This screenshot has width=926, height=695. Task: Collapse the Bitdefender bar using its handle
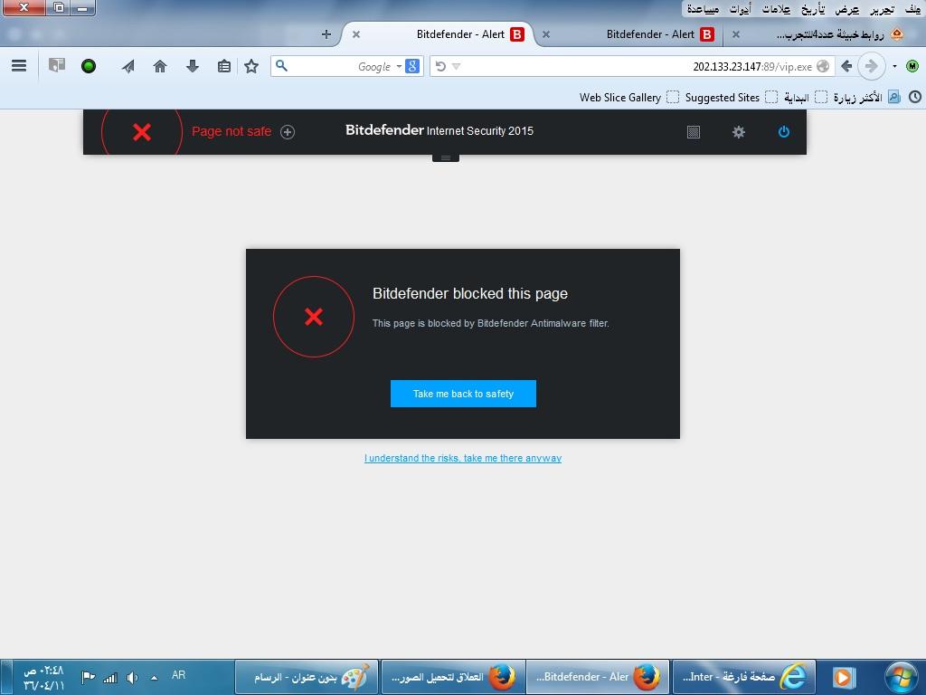pos(446,157)
